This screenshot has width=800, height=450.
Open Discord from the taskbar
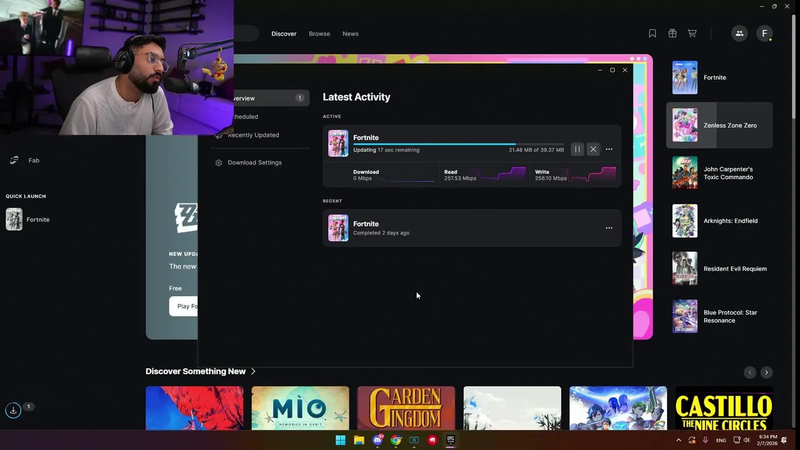[x=377, y=440]
